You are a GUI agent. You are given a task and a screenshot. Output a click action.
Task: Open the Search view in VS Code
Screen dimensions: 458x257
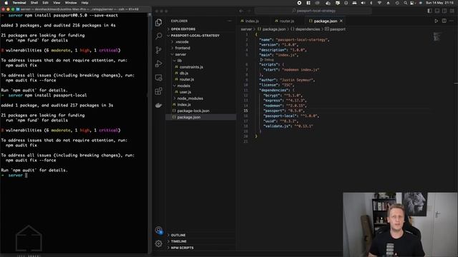[159, 36]
